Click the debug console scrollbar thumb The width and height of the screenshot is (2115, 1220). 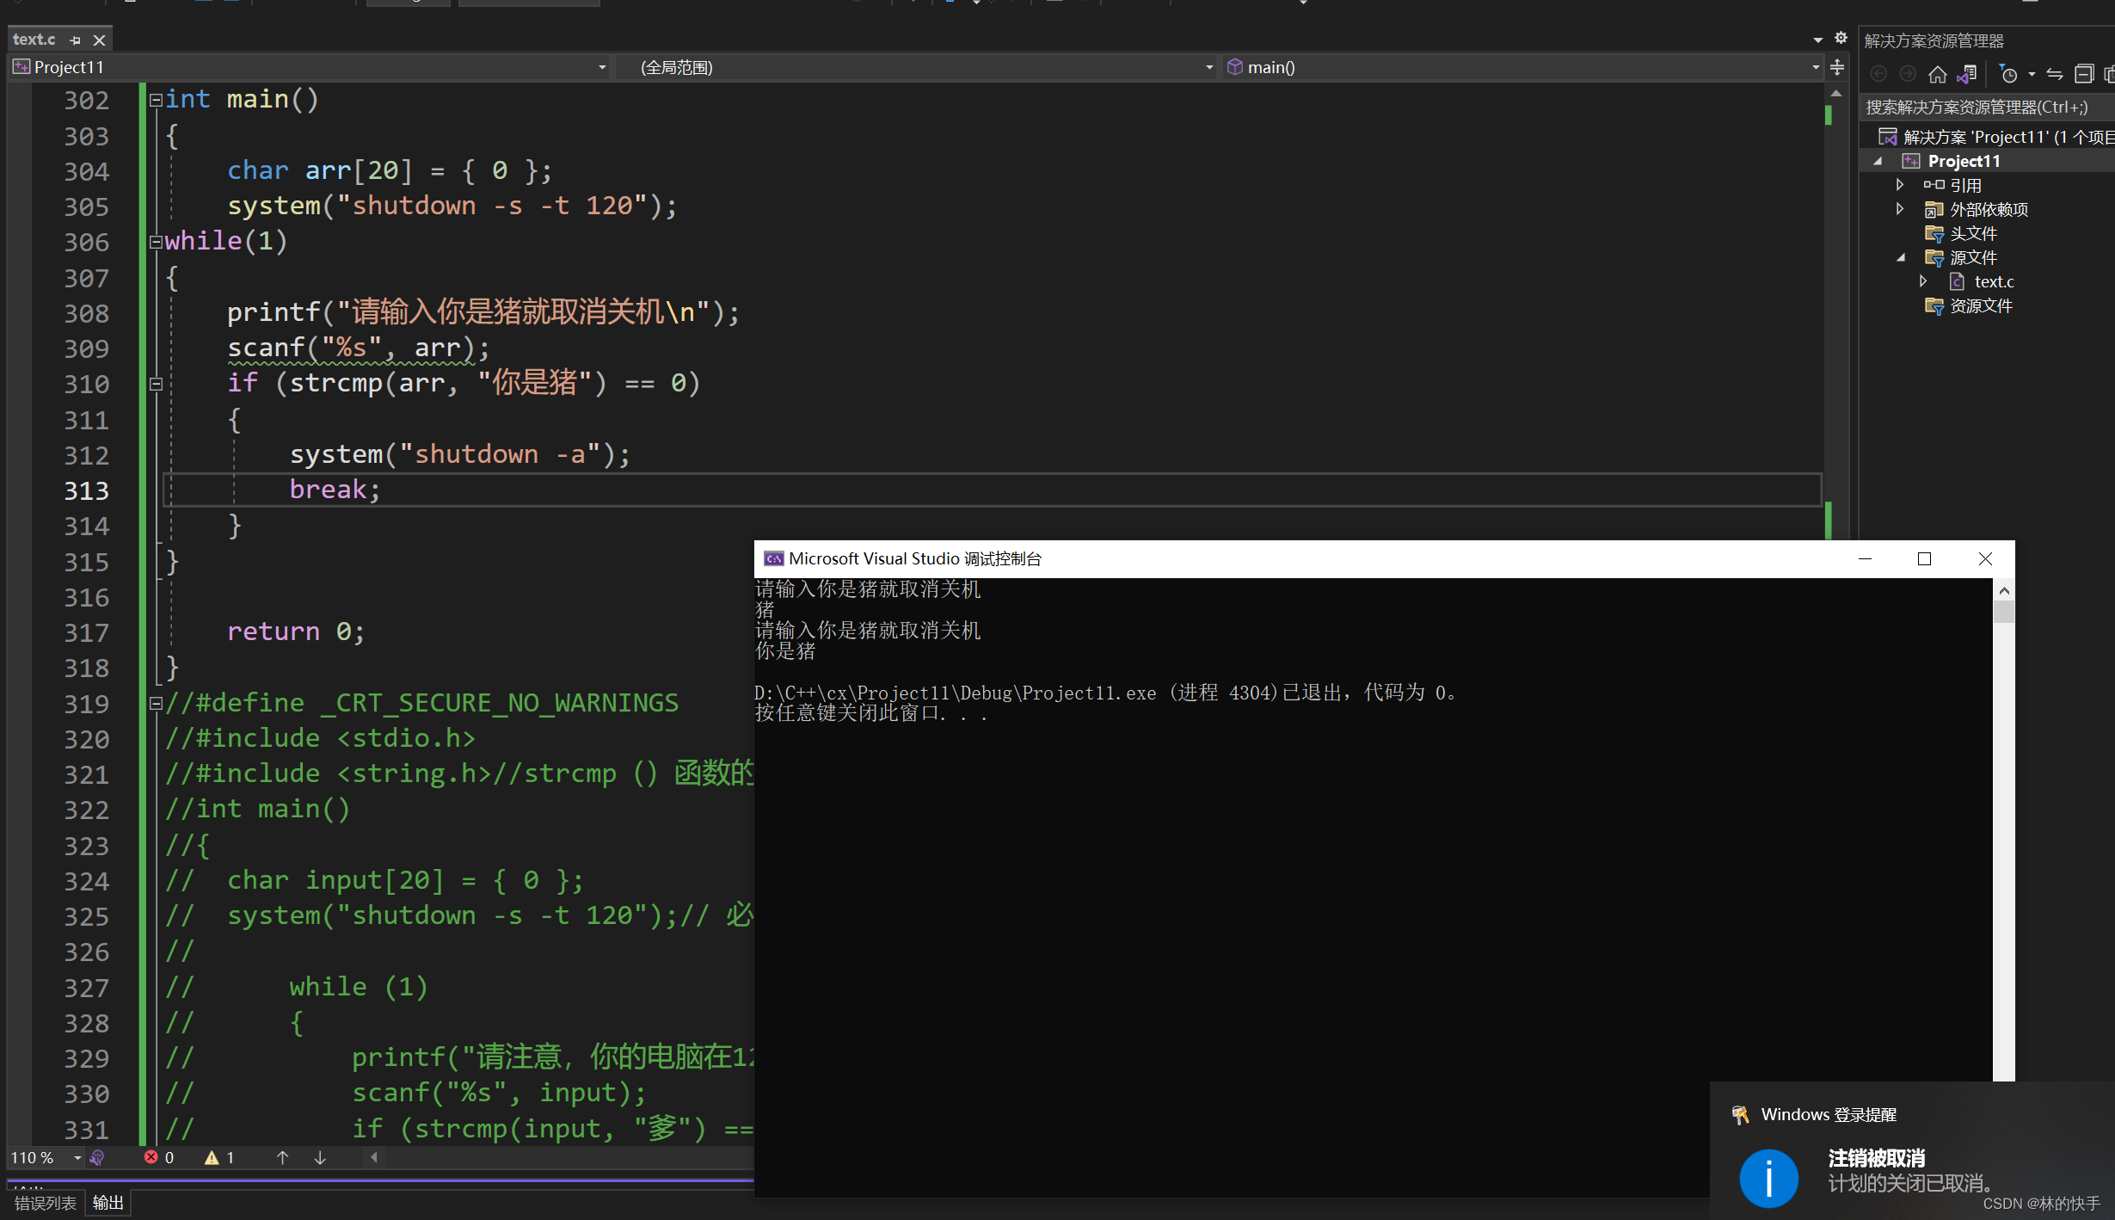coord(2004,612)
